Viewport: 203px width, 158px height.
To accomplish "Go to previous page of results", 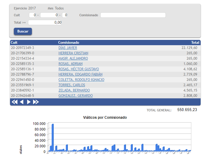I will (x=22, y=102).
